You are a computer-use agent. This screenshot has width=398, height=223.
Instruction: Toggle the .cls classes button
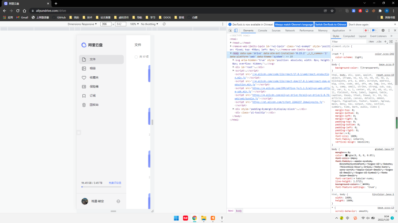(x=379, y=42)
